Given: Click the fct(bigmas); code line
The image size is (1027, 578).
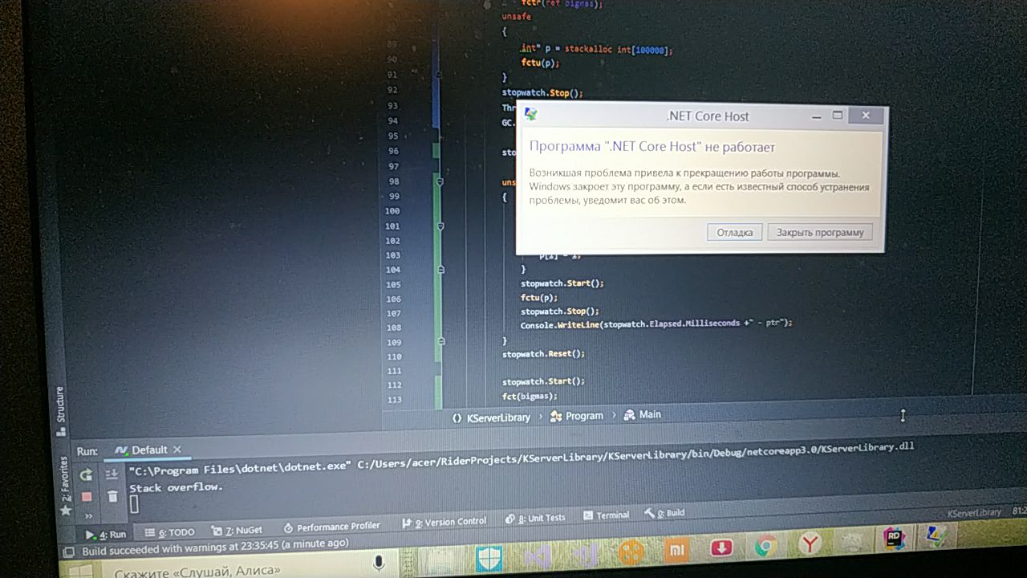Looking at the screenshot, I should [530, 396].
